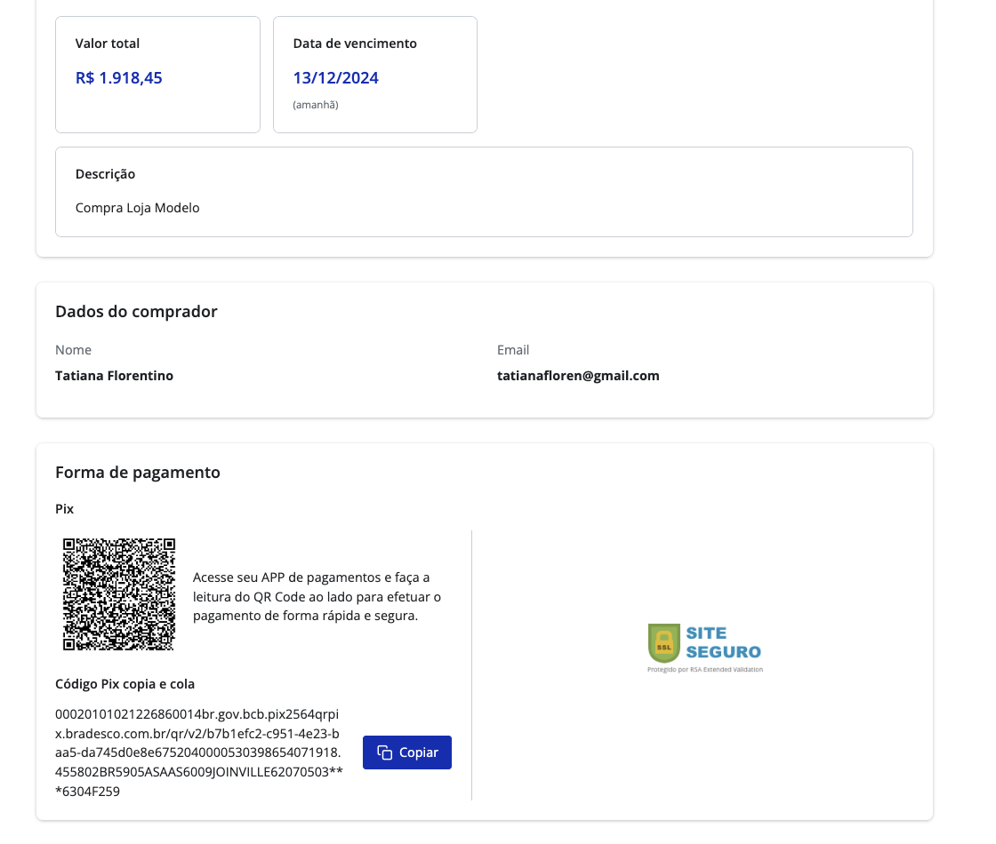
Task: Click the Pix payment method label
Action: (65, 509)
